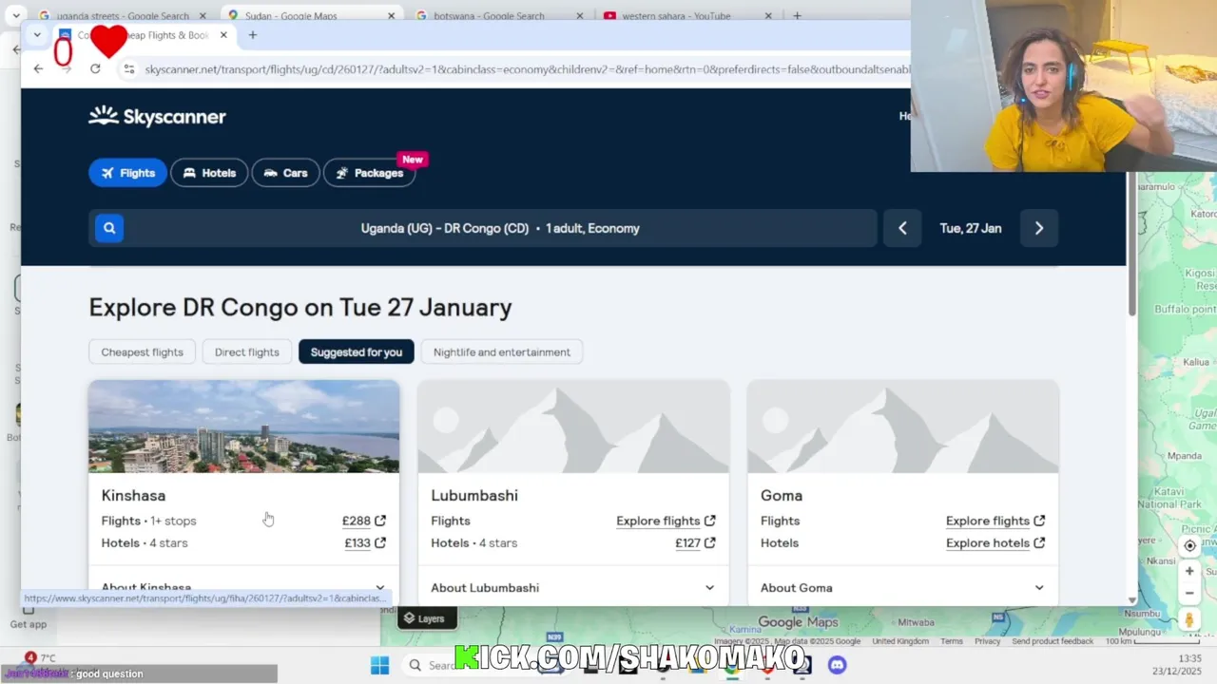Add new tab in the background Chrome window
1217x684 pixels.
797,15
